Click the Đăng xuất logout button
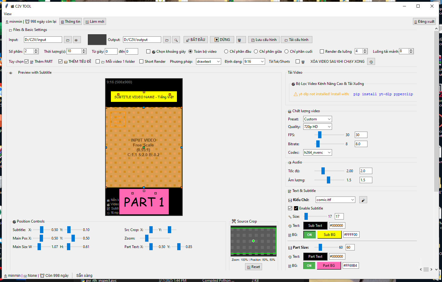Screen dimensions: 442x282 click(x=424, y=22)
